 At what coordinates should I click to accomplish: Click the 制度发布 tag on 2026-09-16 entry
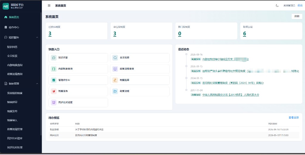pos(196,59)
